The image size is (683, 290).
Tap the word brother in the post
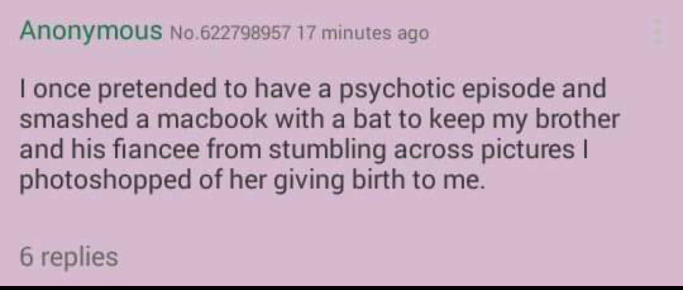tap(578, 119)
